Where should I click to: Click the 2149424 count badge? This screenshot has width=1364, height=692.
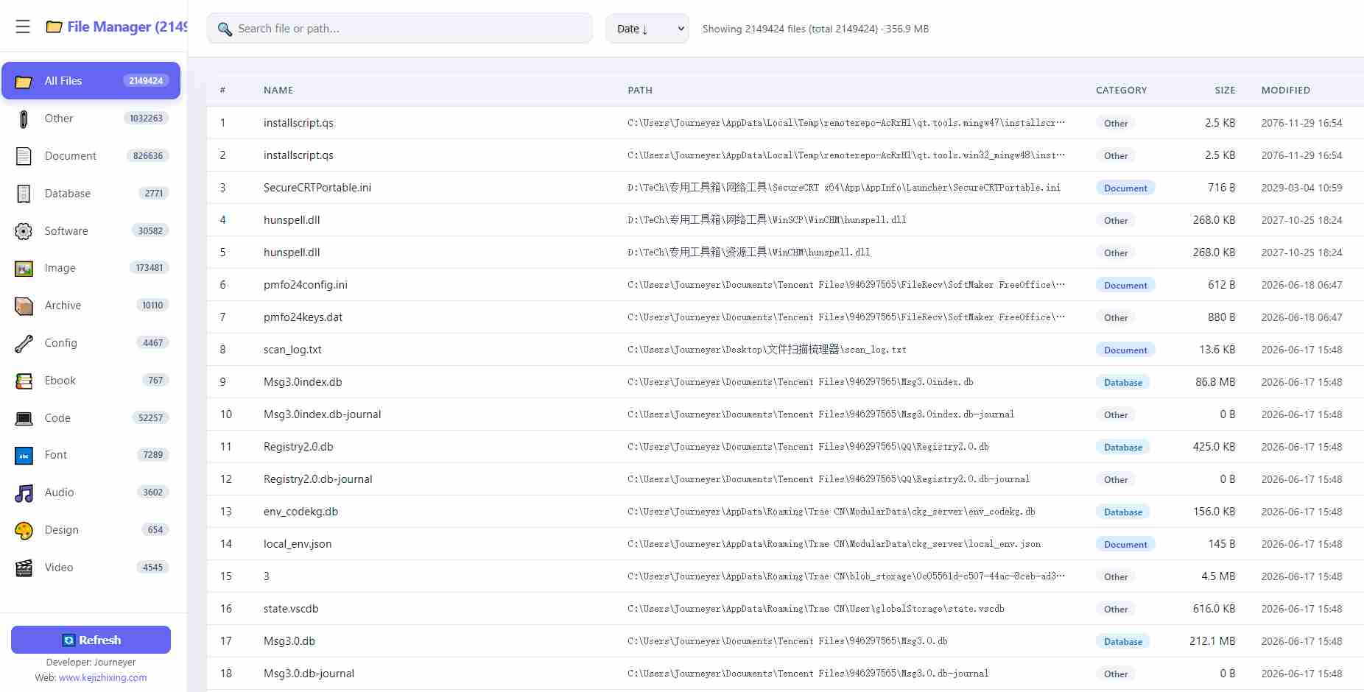pyautogui.click(x=146, y=81)
